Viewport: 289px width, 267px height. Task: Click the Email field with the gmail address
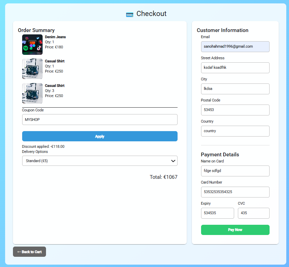[x=235, y=47]
